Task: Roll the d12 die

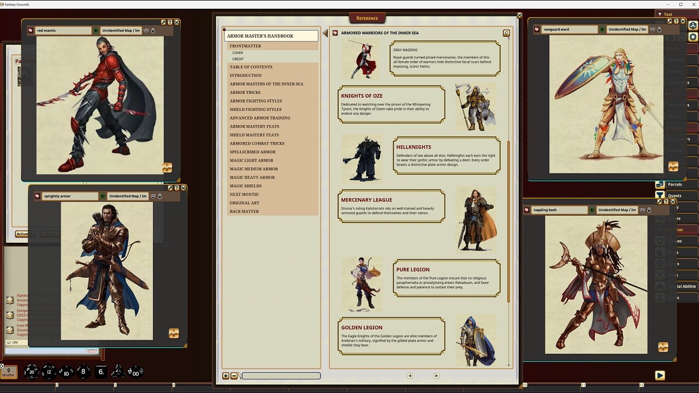Action: pos(49,373)
